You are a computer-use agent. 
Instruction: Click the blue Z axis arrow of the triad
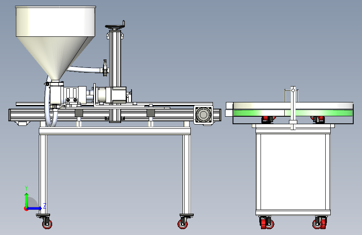point(35,208)
